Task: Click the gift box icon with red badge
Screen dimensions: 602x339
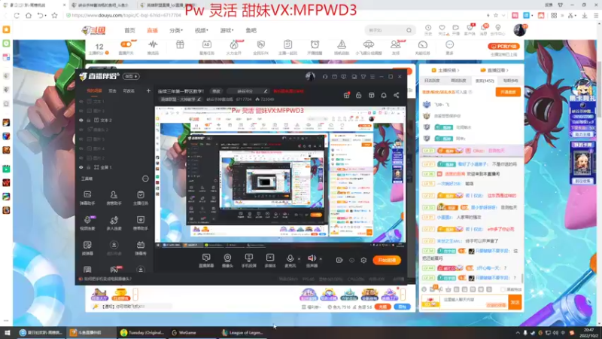Action: click(x=346, y=95)
